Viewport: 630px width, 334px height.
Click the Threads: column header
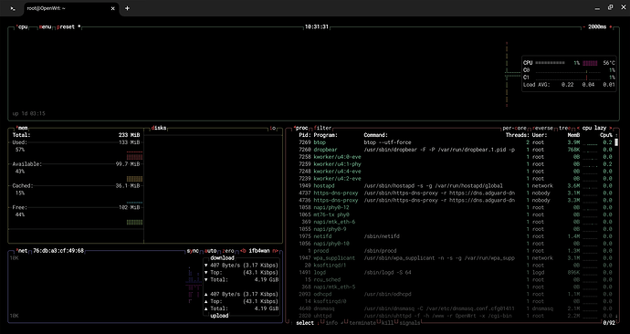(x=518, y=135)
